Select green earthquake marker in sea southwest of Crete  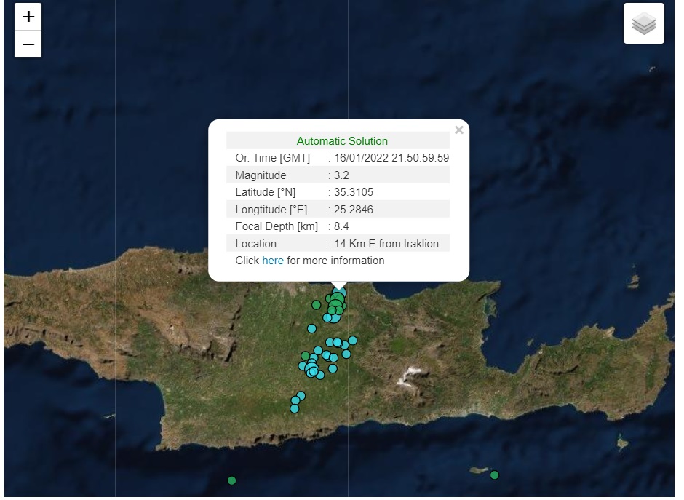coord(231,480)
